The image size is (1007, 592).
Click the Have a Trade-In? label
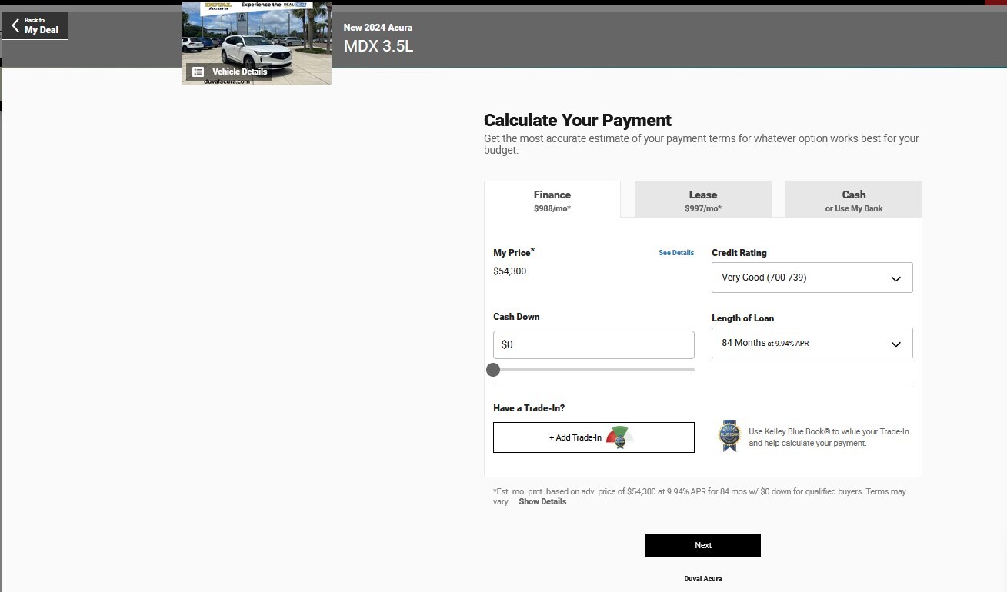click(x=529, y=408)
